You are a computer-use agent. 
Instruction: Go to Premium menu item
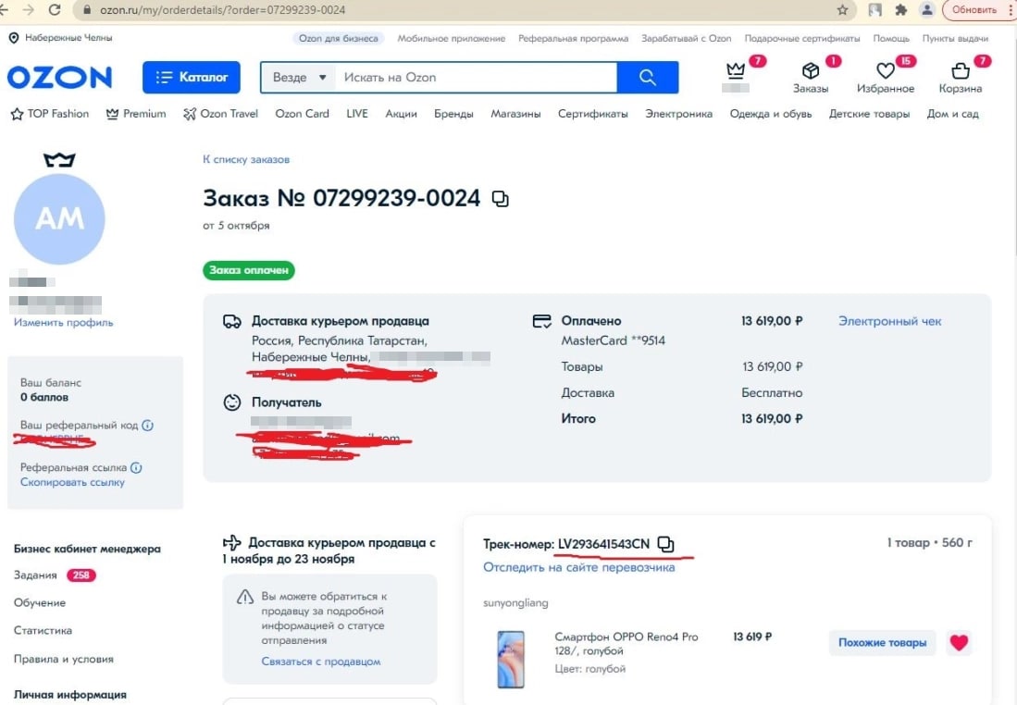[136, 114]
